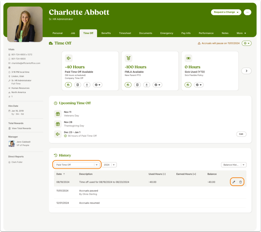This screenshot has height=232, width=261.
Task: Open the Benefits tab
Action: tap(106, 33)
